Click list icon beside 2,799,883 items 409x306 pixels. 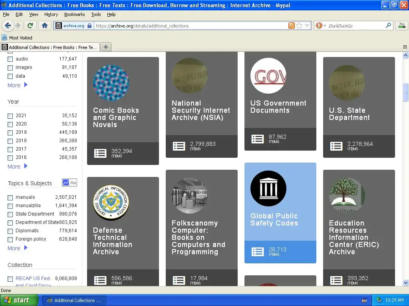click(x=179, y=146)
